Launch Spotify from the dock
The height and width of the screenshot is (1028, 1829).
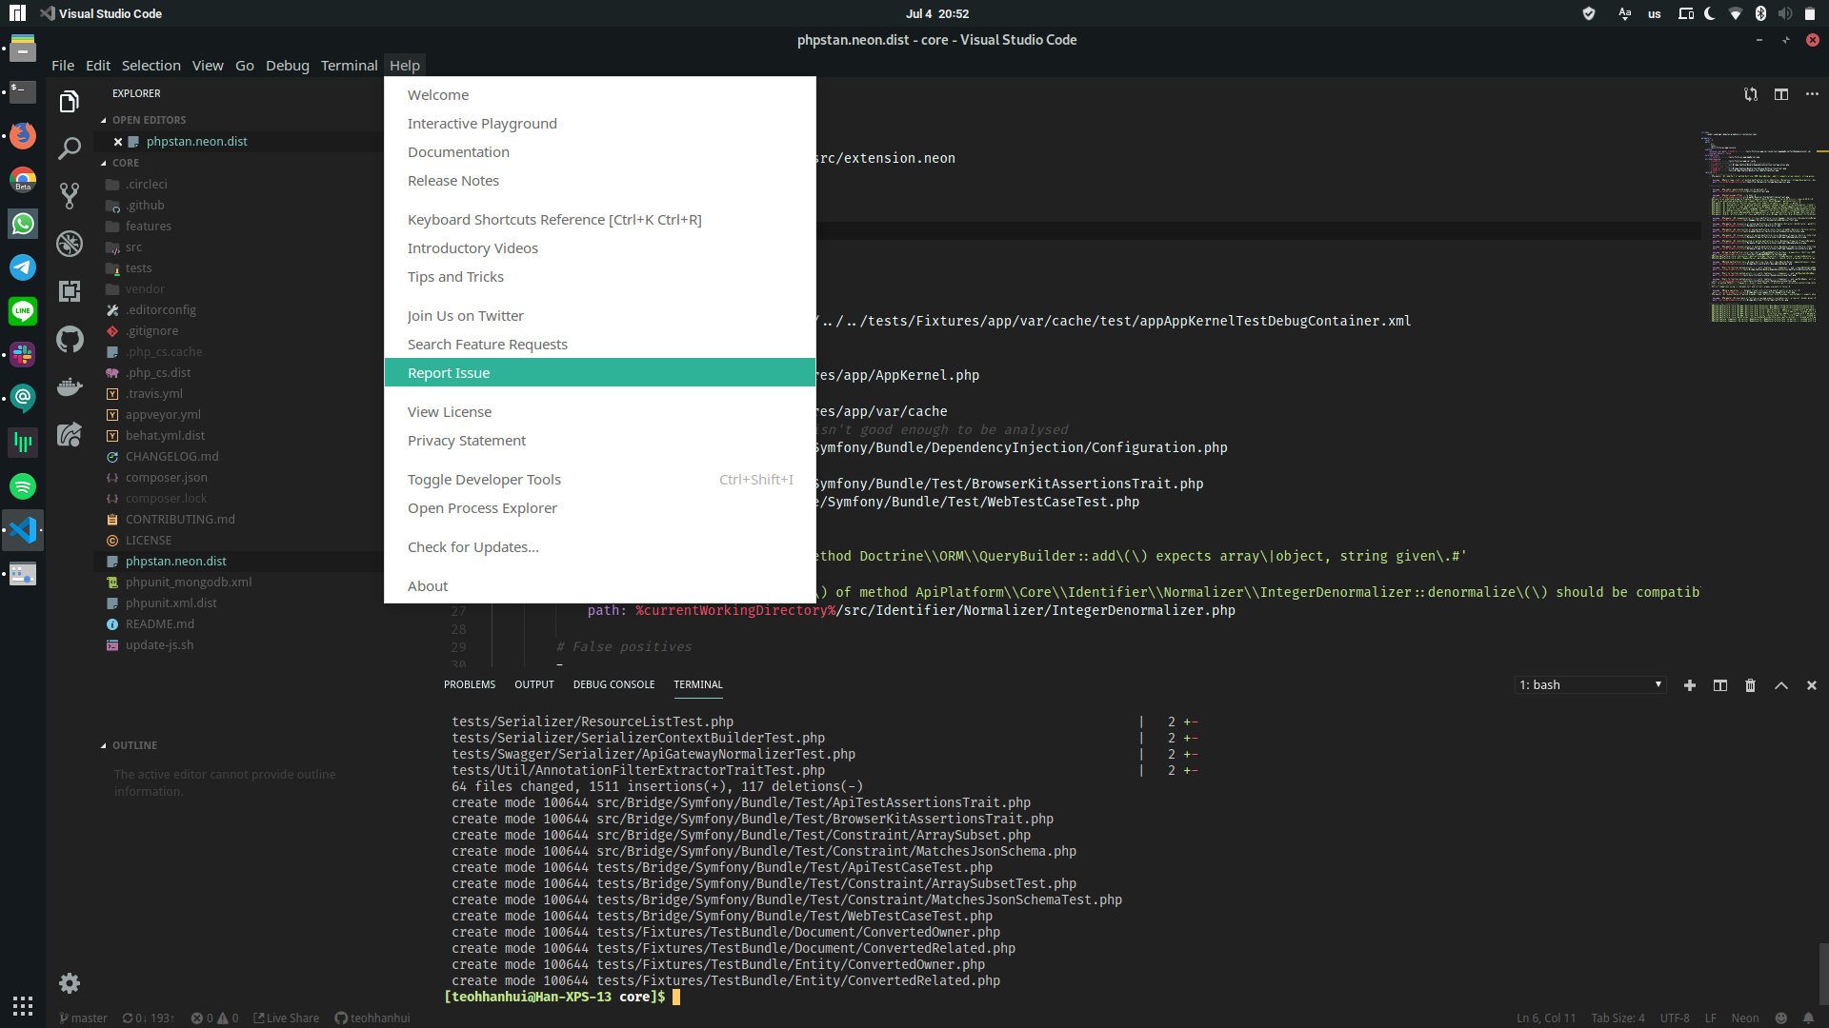22,485
